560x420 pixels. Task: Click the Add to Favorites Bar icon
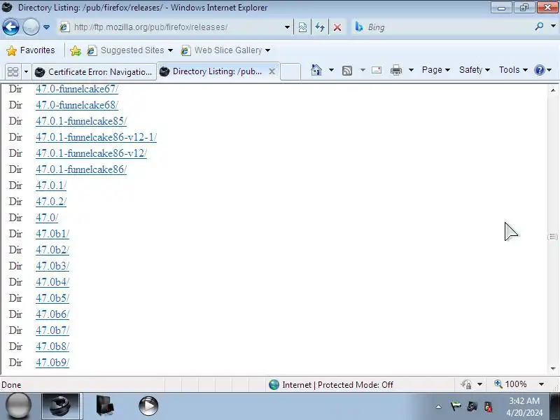click(76, 50)
